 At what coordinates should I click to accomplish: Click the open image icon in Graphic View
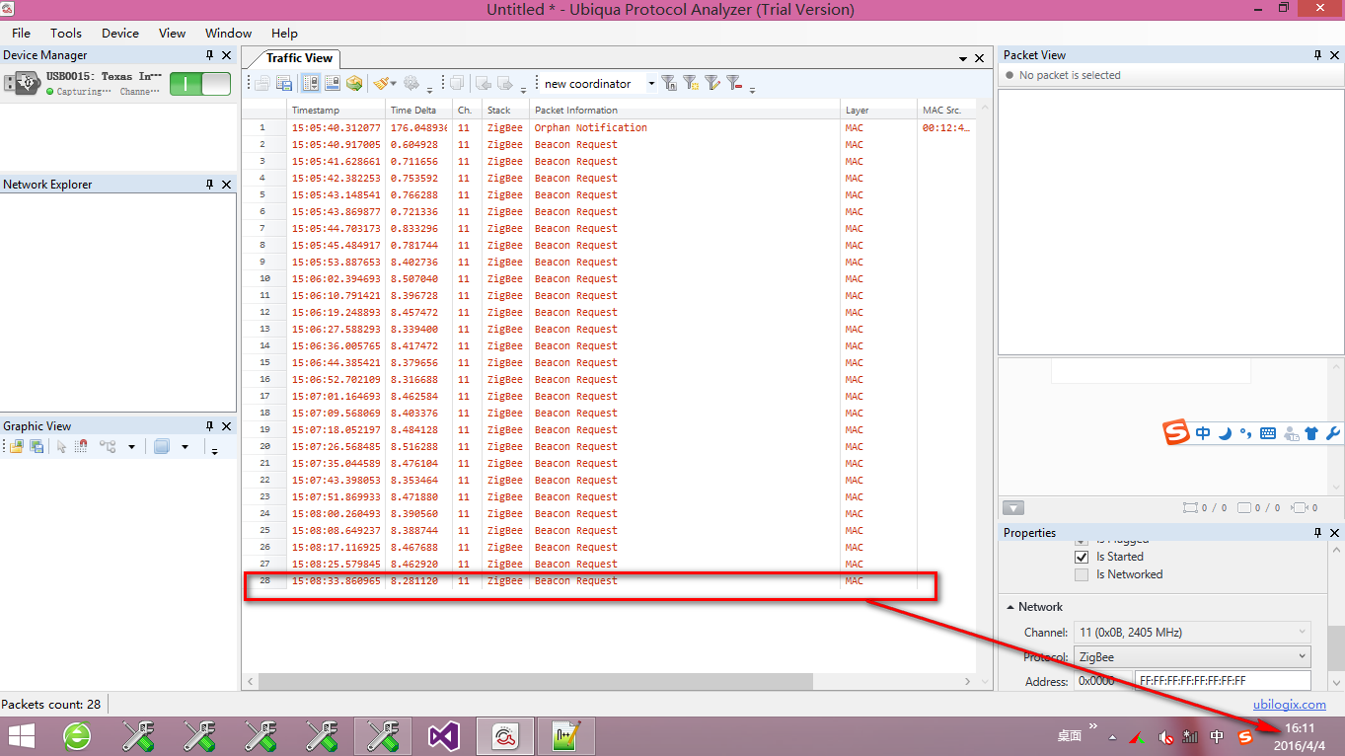16,446
